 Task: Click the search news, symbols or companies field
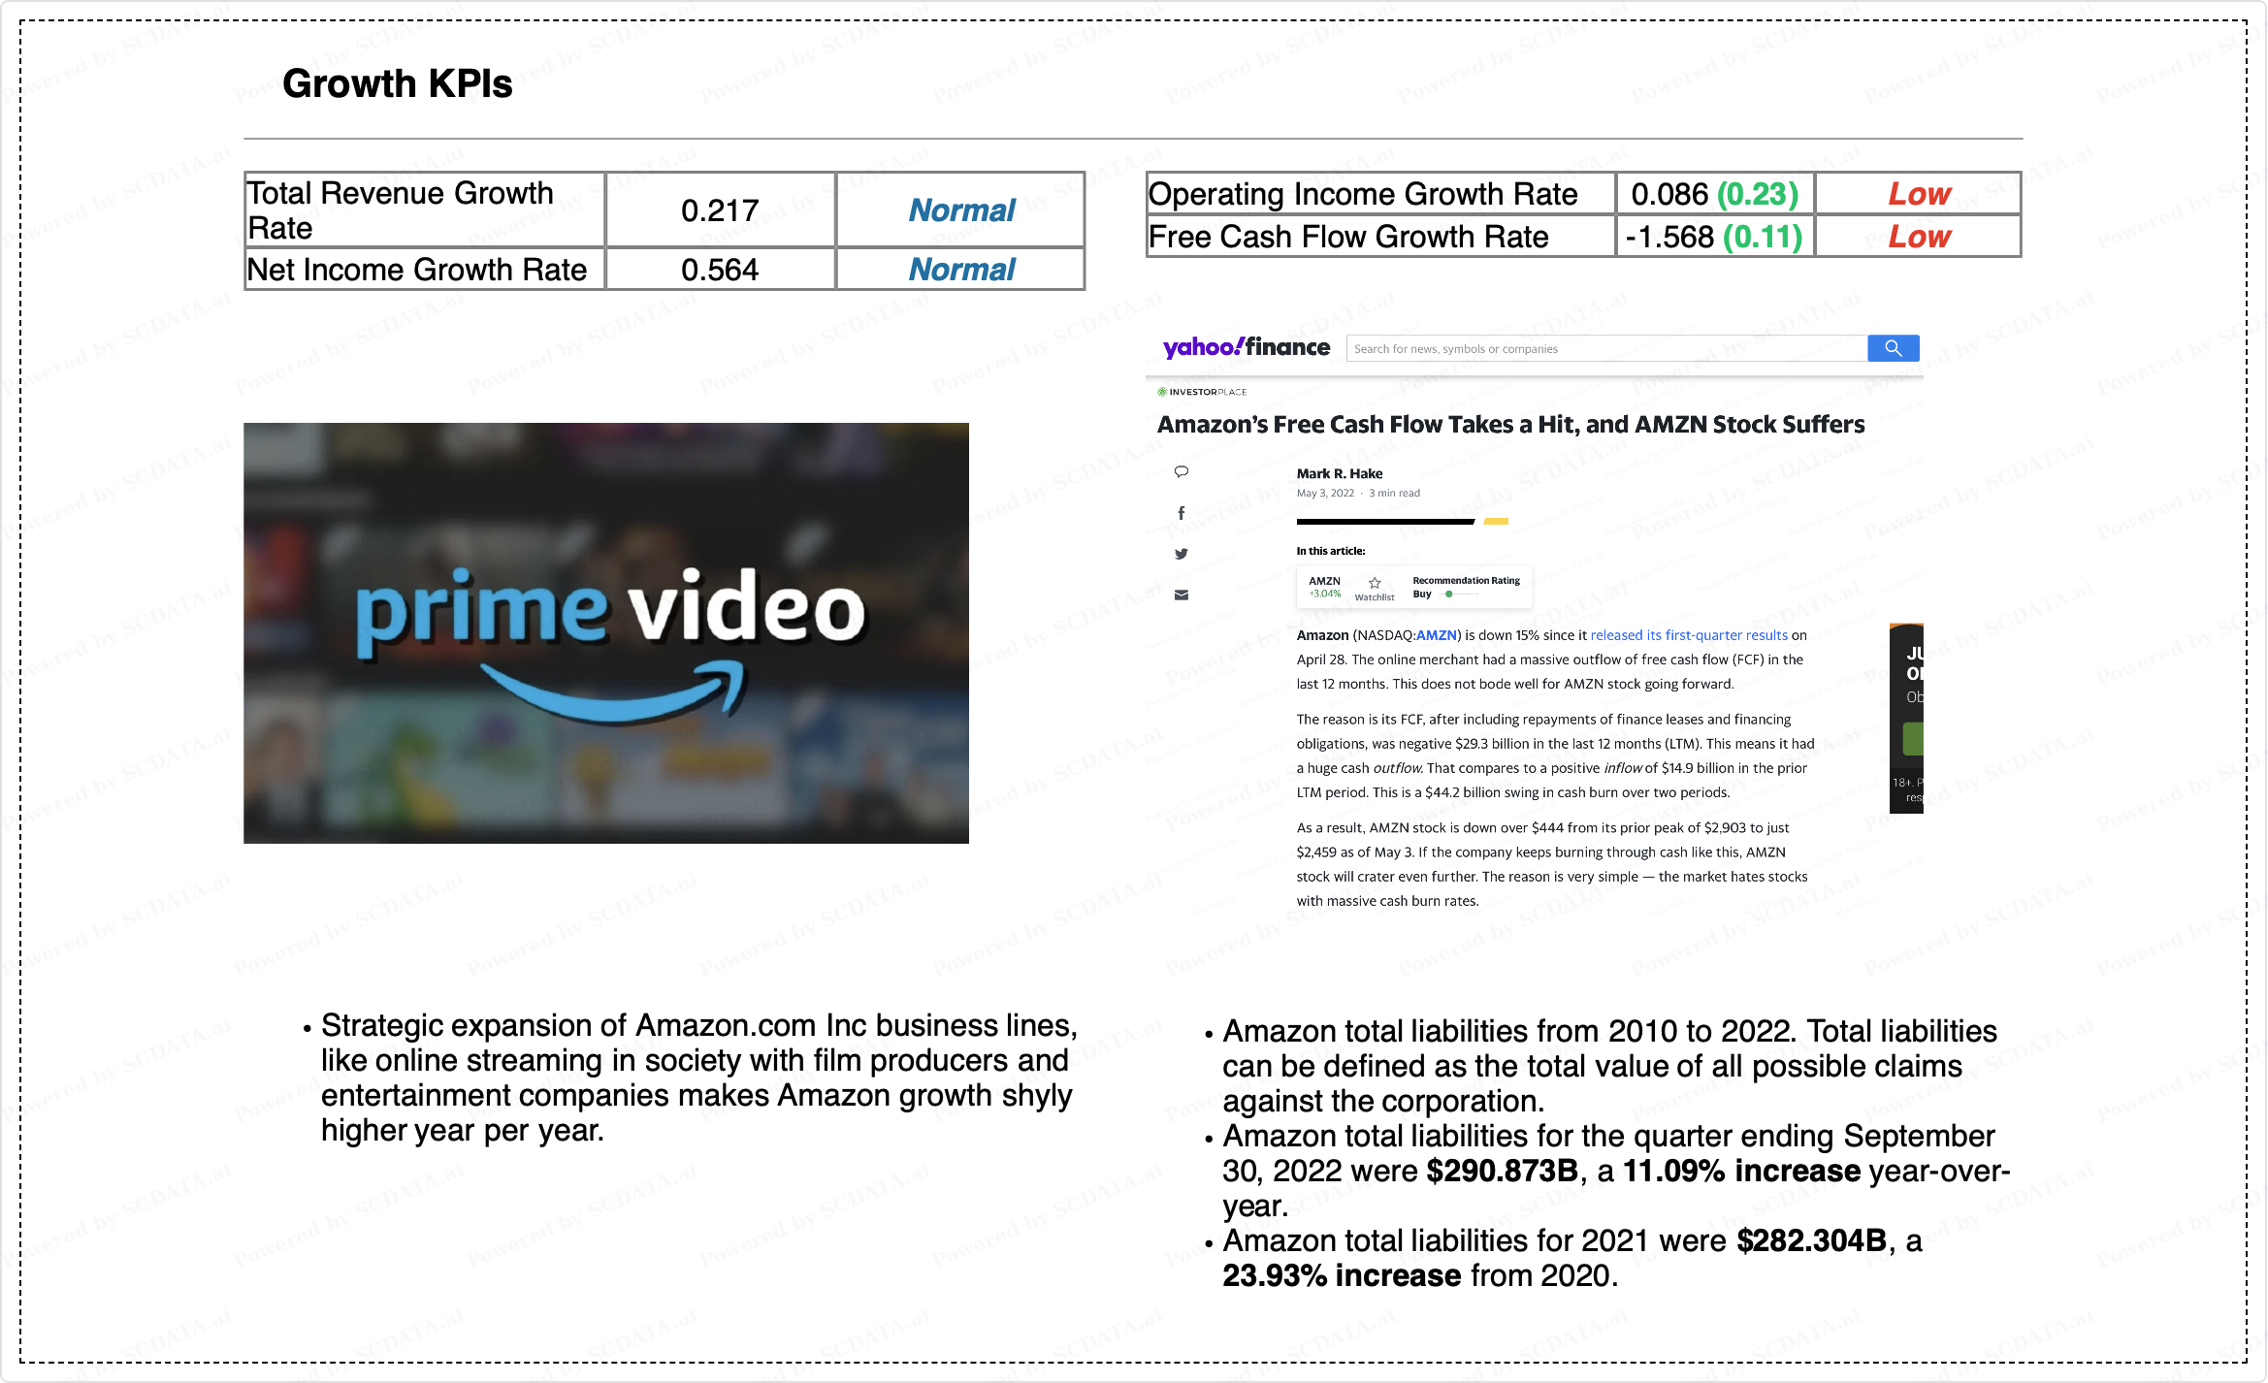[1606, 348]
